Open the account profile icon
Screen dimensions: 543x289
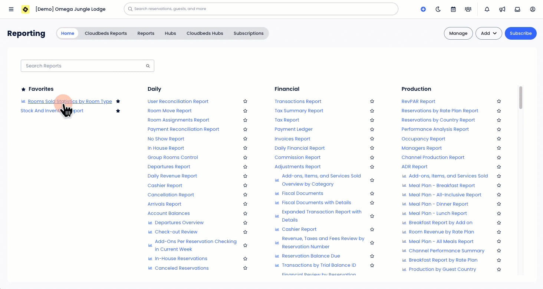pos(533,9)
